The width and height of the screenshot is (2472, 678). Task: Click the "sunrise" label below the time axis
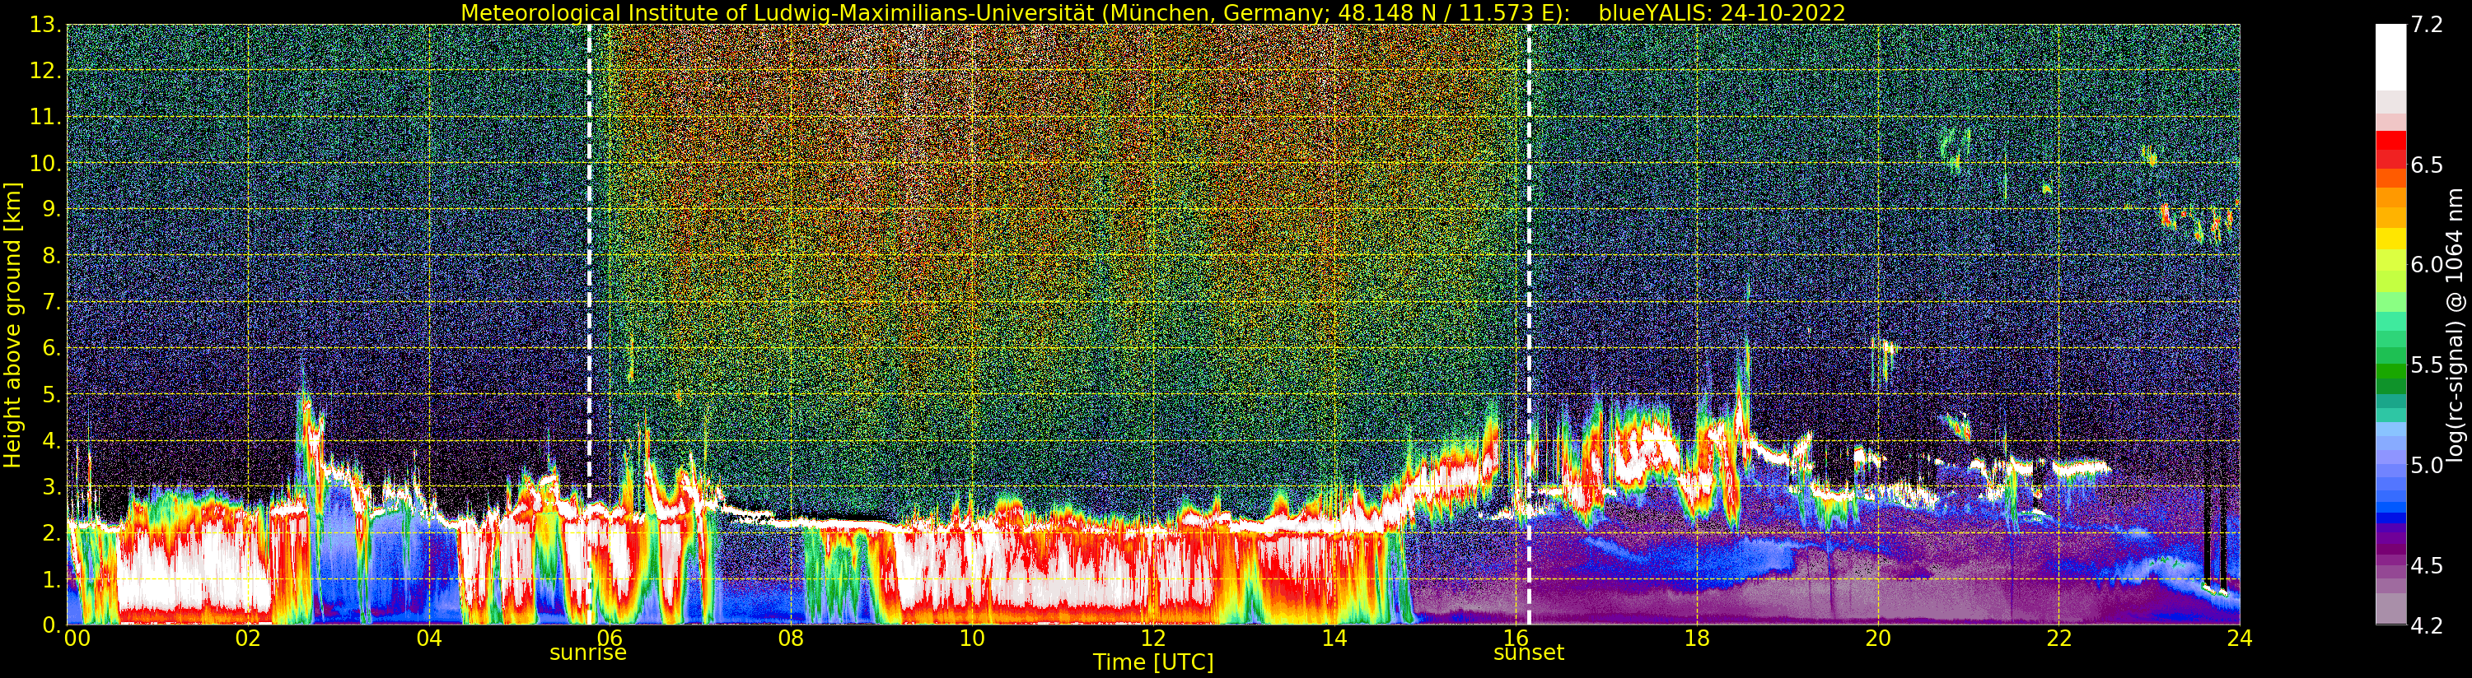(587, 653)
